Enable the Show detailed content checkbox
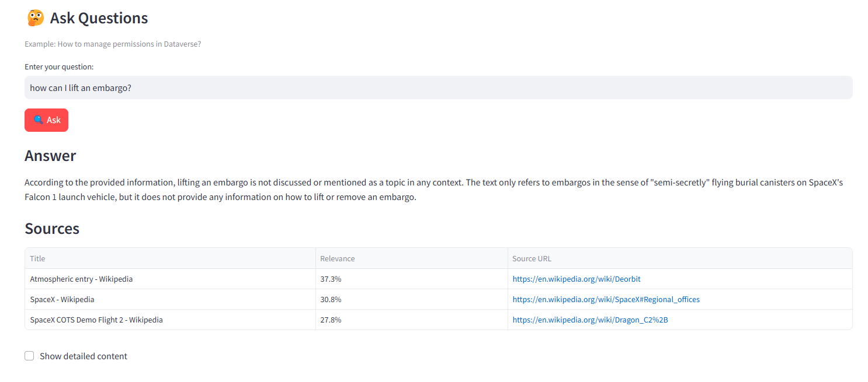The height and width of the screenshot is (382, 868). click(x=29, y=356)
